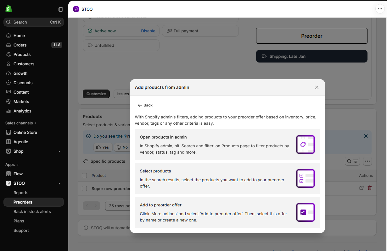This screenshot has height=251, width=387.
Task: Click the STOQ logo in the header
Action: click(76, 9)
